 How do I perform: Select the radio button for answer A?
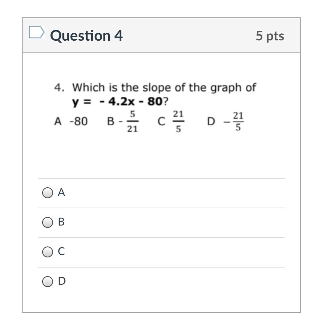[47, 193]
